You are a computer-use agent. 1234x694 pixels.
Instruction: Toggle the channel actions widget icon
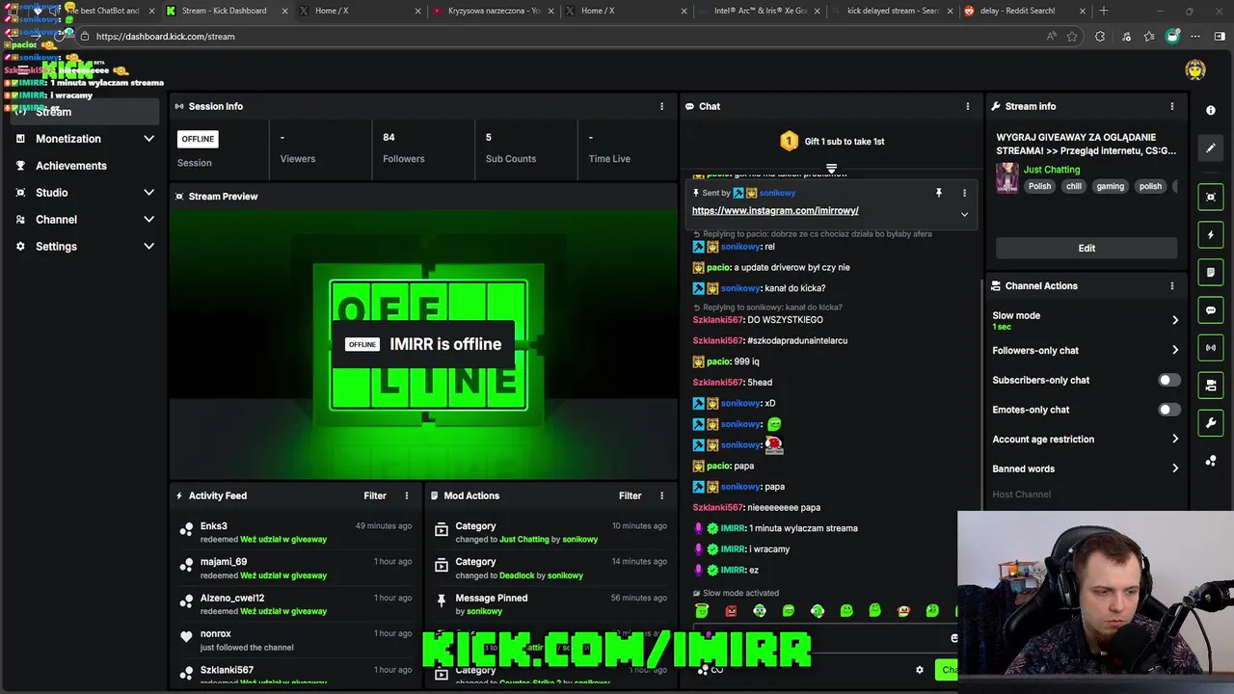1211,386
